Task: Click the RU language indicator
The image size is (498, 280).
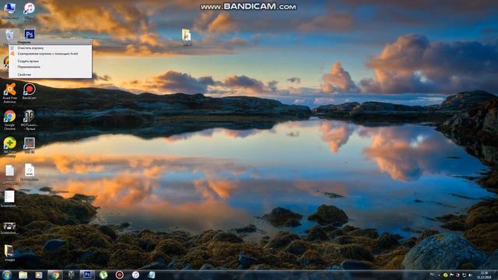Action: tap(432, 275)
